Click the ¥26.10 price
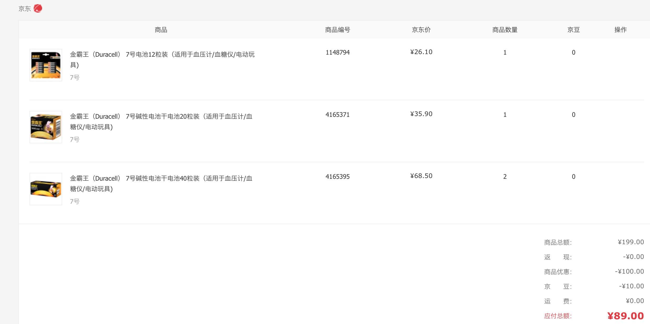650x324 pixels. tap(421, 52)
